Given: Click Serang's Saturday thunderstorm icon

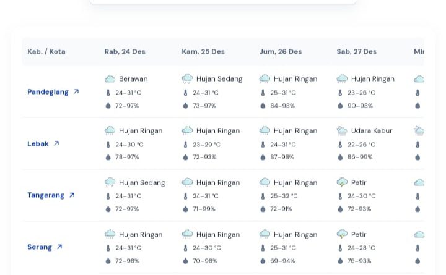Looking at the screenshot, I should point(342,235).
